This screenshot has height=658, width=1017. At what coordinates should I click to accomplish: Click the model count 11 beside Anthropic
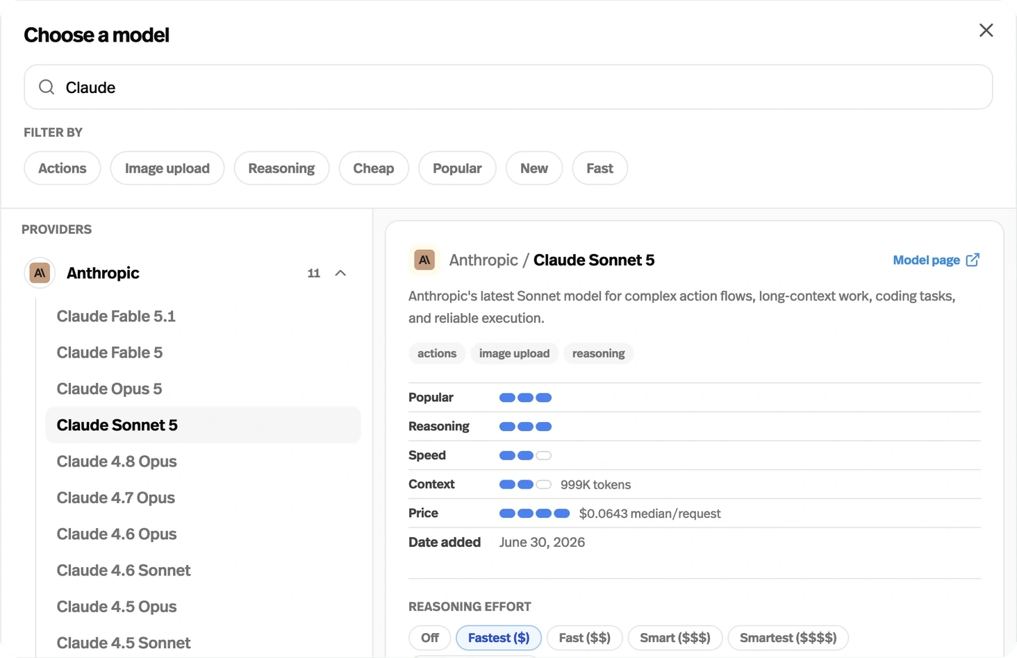point(314,273)
